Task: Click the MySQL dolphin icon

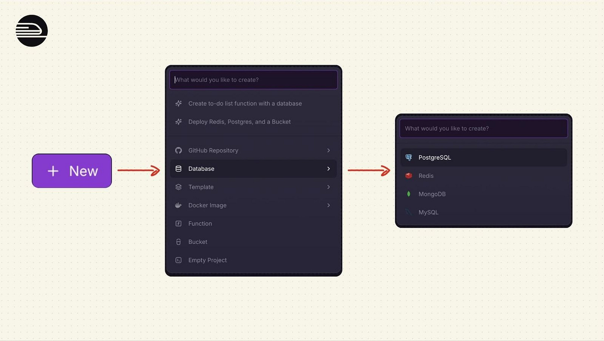Action: [x=409, y=212]
